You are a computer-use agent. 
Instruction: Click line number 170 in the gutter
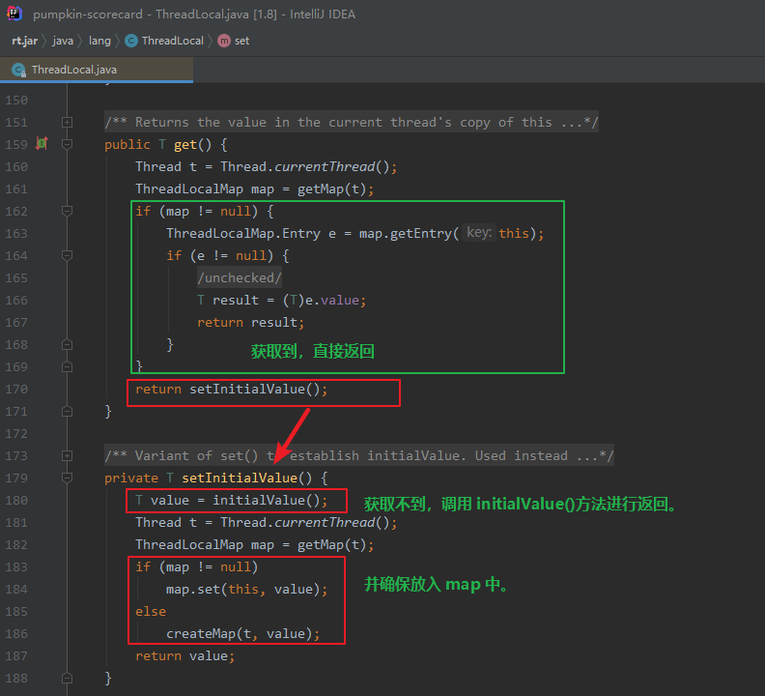coord(16,390)
